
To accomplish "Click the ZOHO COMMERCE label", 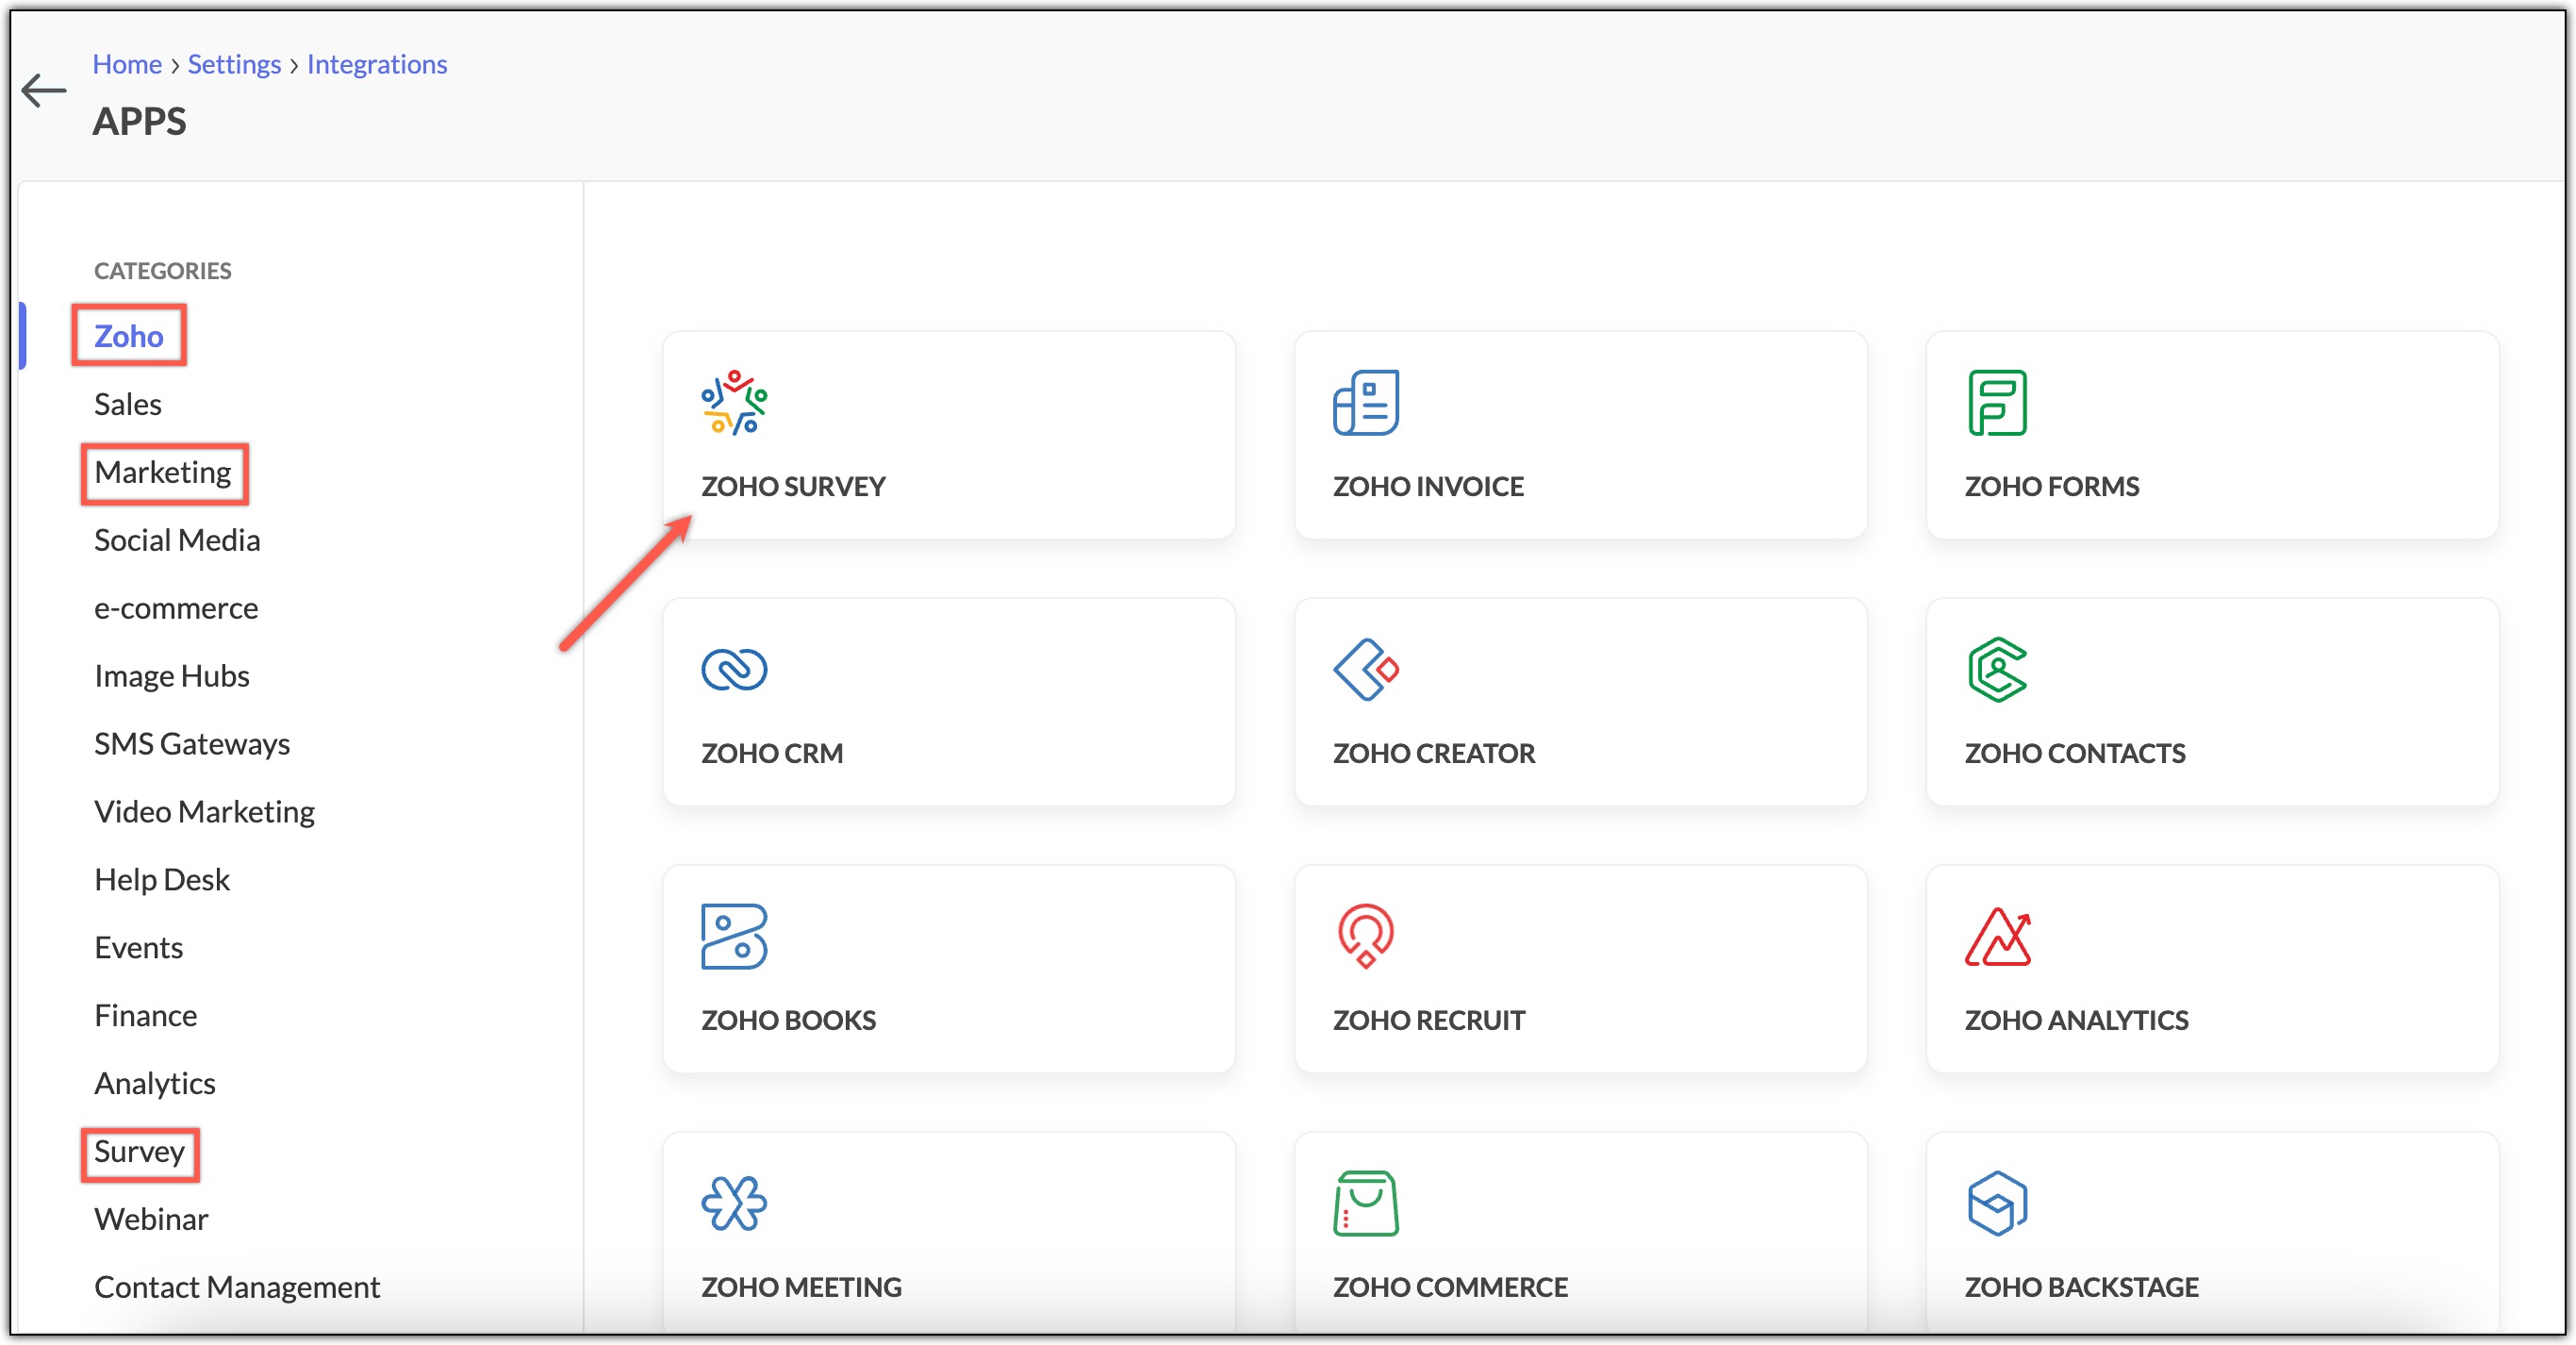I will [x=1450, y=1287].
